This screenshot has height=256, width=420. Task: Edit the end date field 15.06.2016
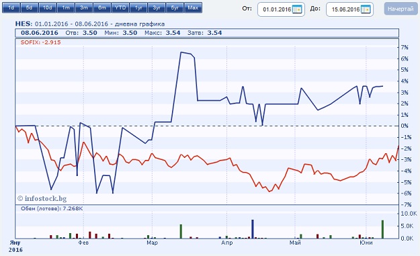(x=345, y=9)
